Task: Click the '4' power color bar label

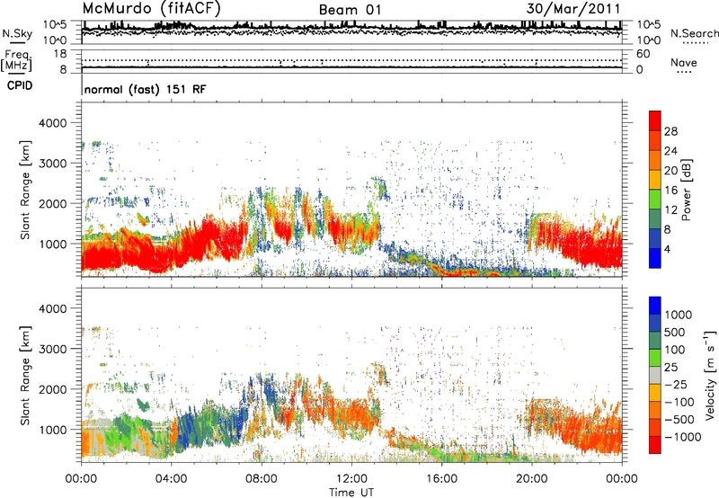Action: tap(668, 250)
